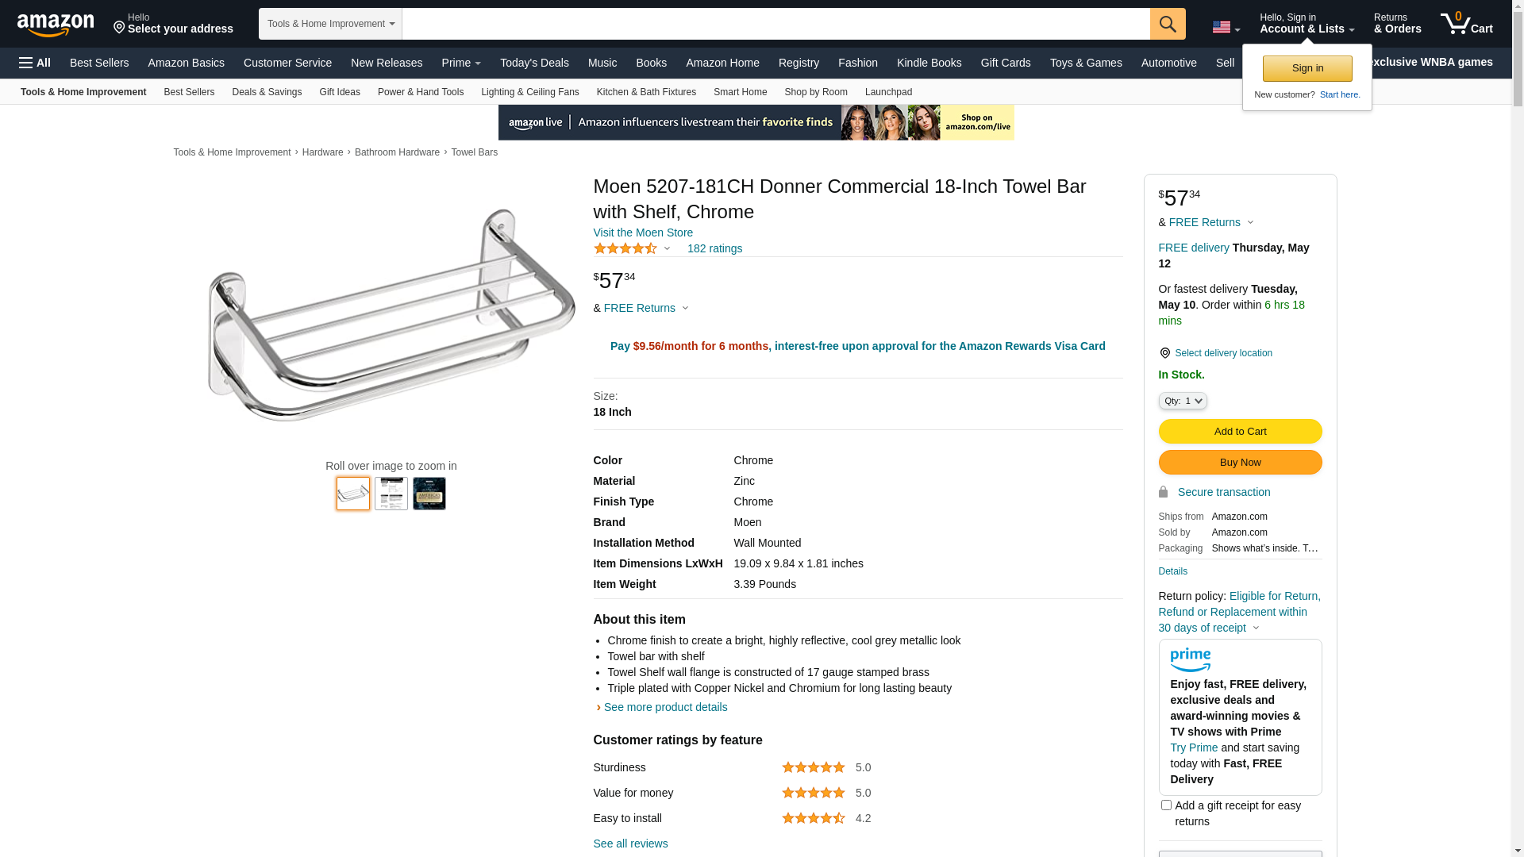The width and height of the screenshot is (1524, 857).
Task: Click the Select delivery location pin
Action: 1164,353
